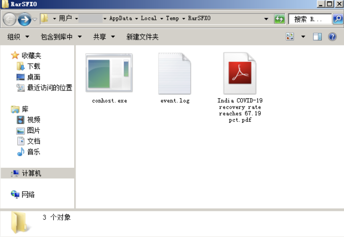Open the 组织 menu

coord(18,37)
